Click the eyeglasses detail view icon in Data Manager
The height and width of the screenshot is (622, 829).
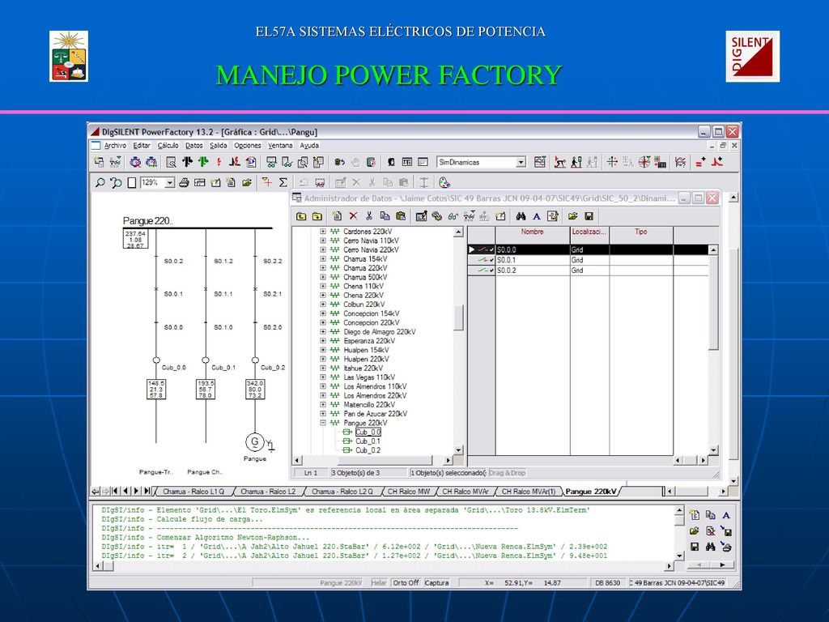point(453,216)
